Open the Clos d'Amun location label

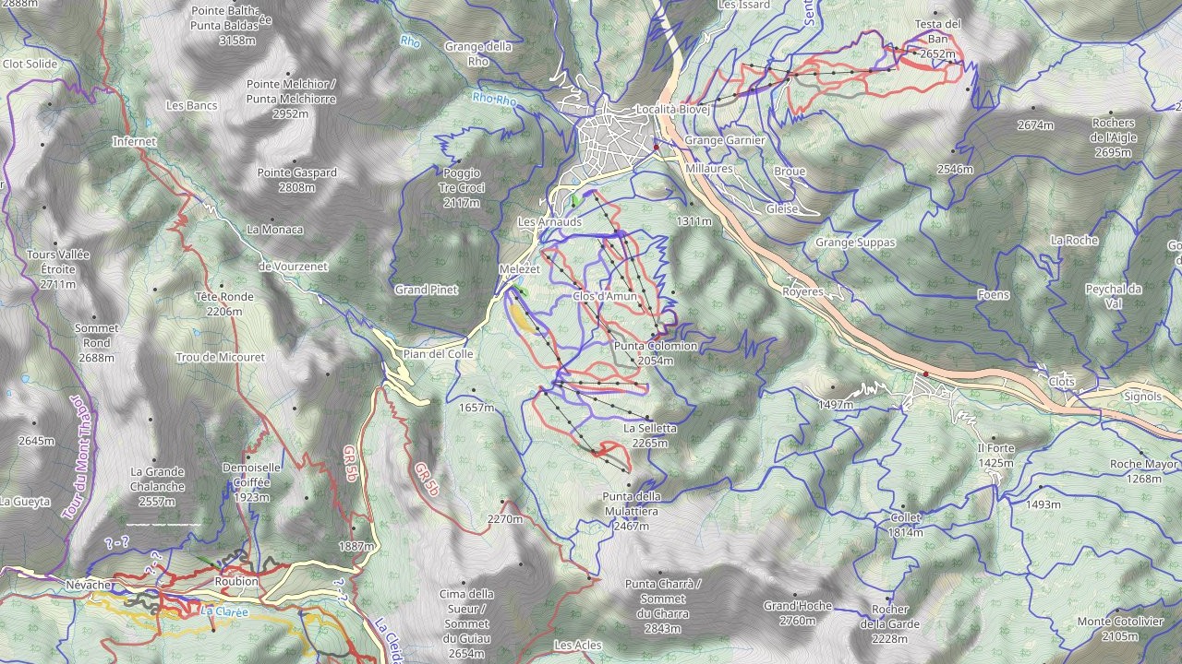pyautogui.click(x=605, y=296)
